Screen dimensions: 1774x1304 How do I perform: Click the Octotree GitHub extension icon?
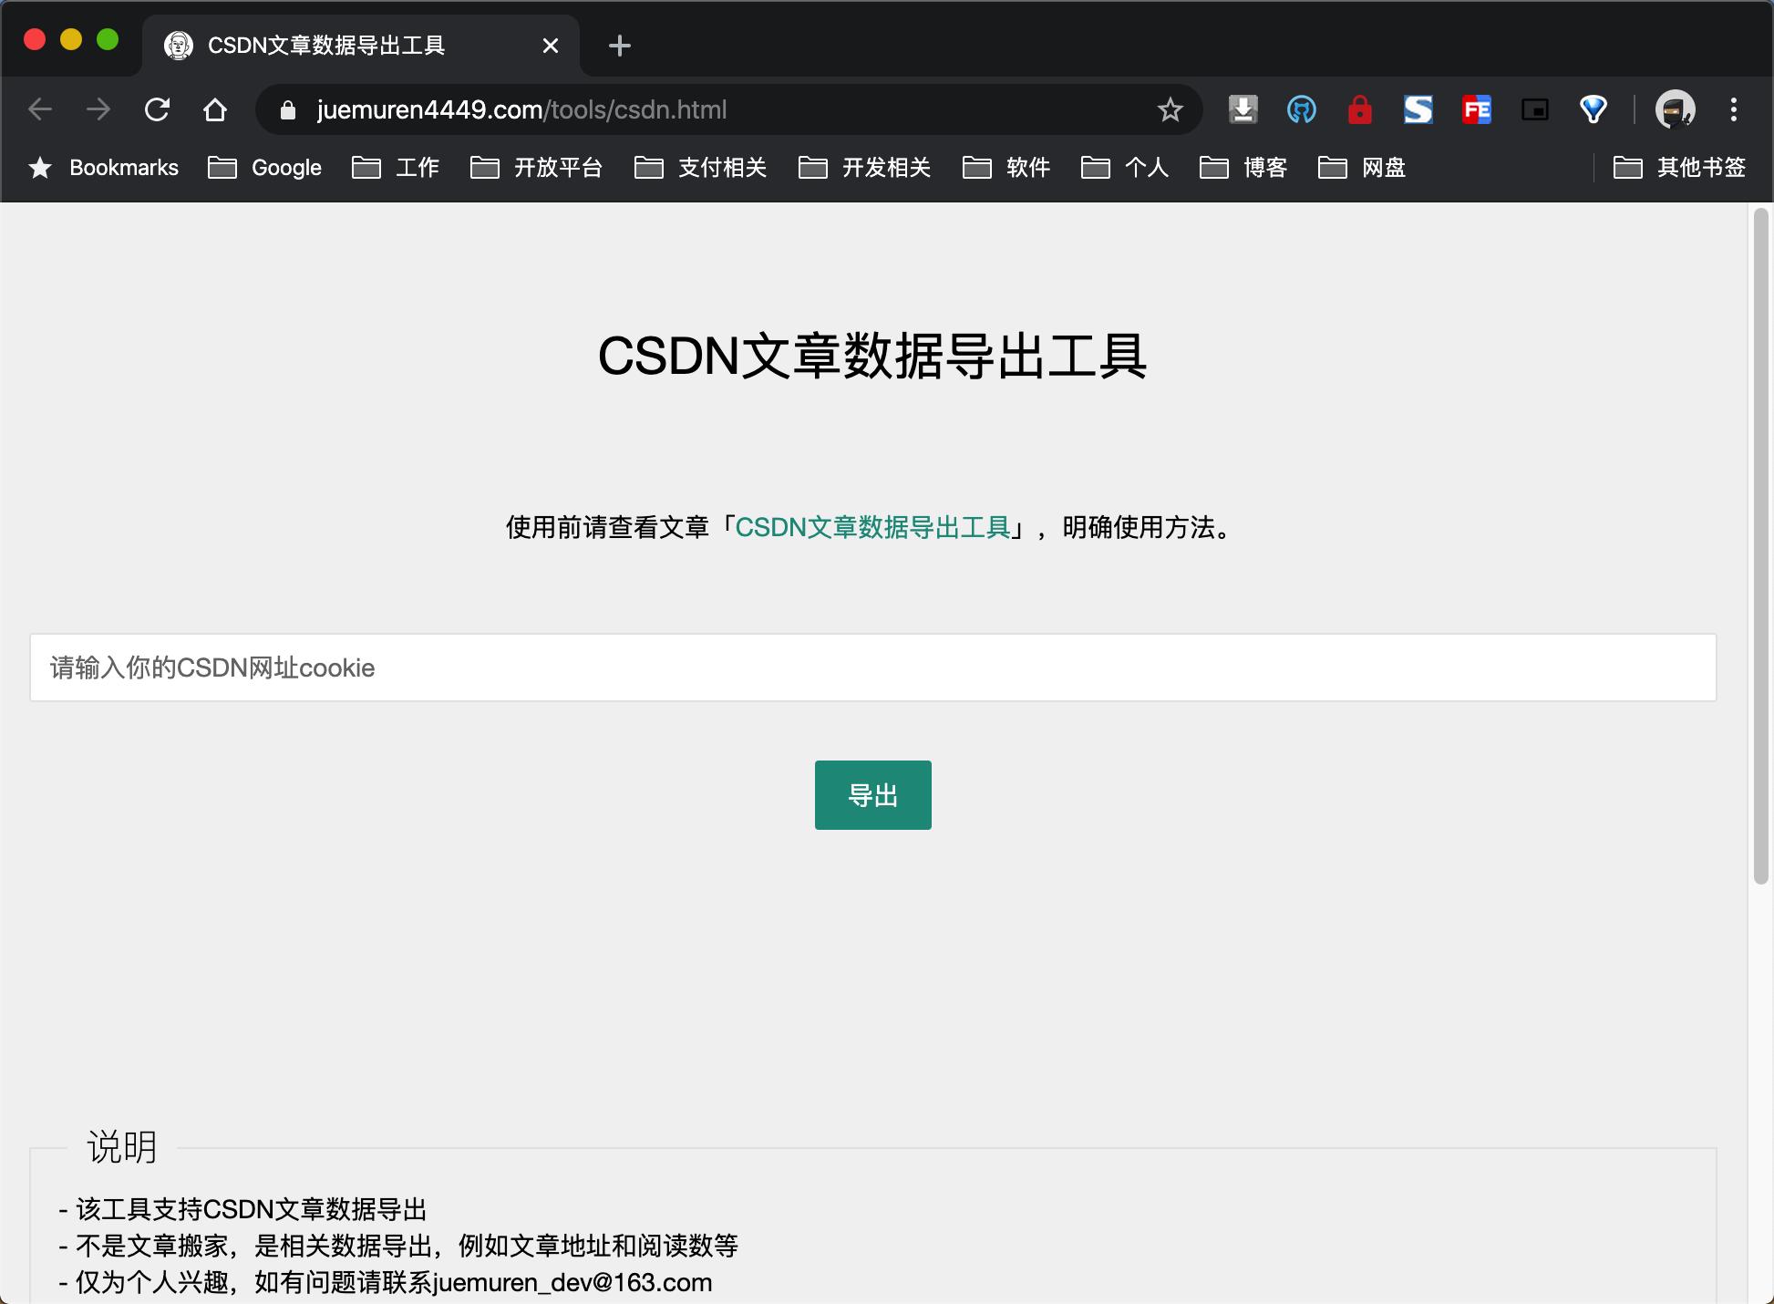(x=1301, y=109)
